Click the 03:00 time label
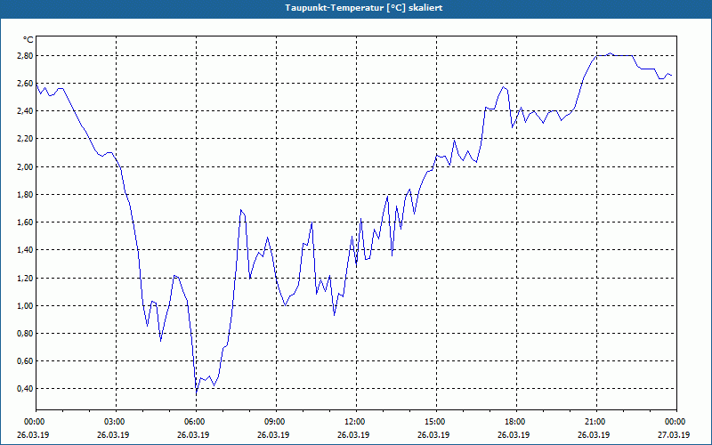Screen dimensions: 712x445 [115, 422]
